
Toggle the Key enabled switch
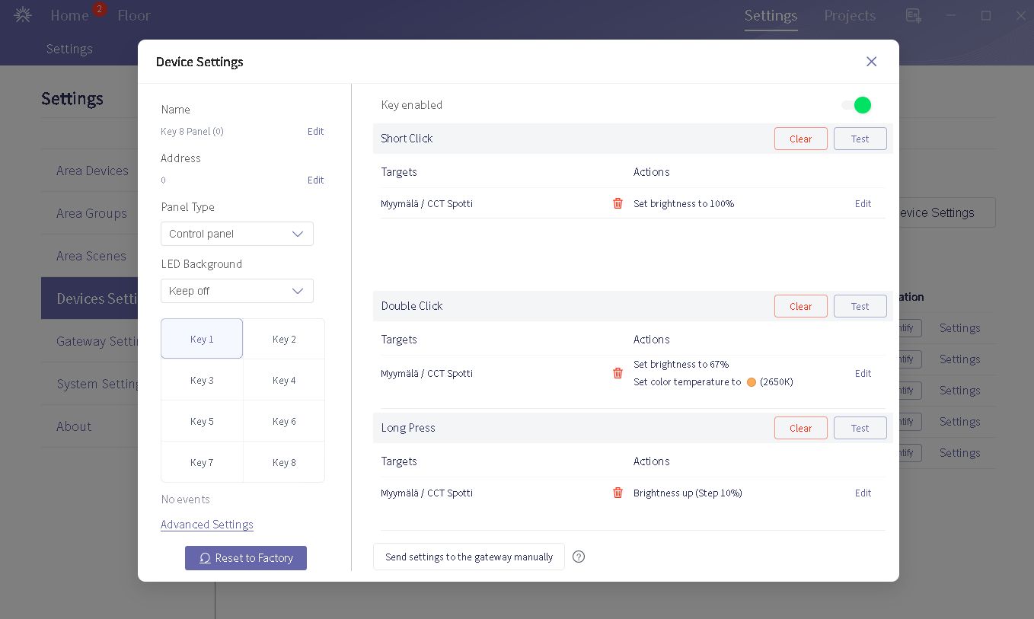[857, 105]
